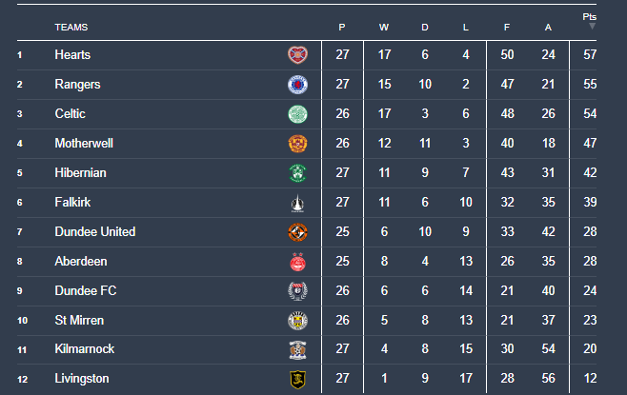Click the Aberdeen club crest icon

click(298, 262)
